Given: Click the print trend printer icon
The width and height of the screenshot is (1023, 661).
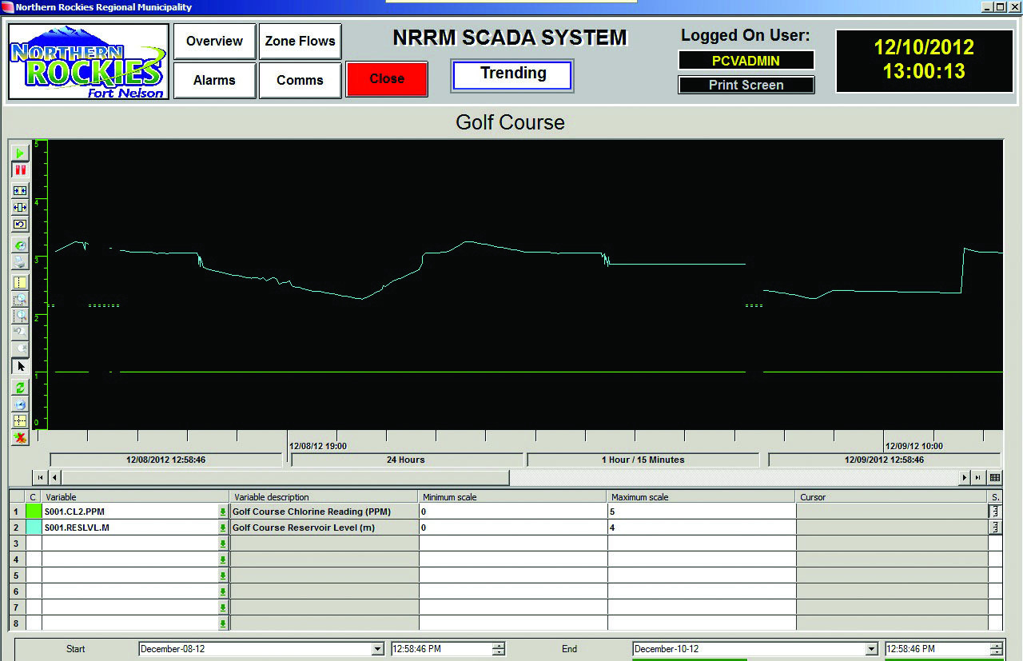Looking at the screenshot, I should pyautogui.click(x=20, y=262).
